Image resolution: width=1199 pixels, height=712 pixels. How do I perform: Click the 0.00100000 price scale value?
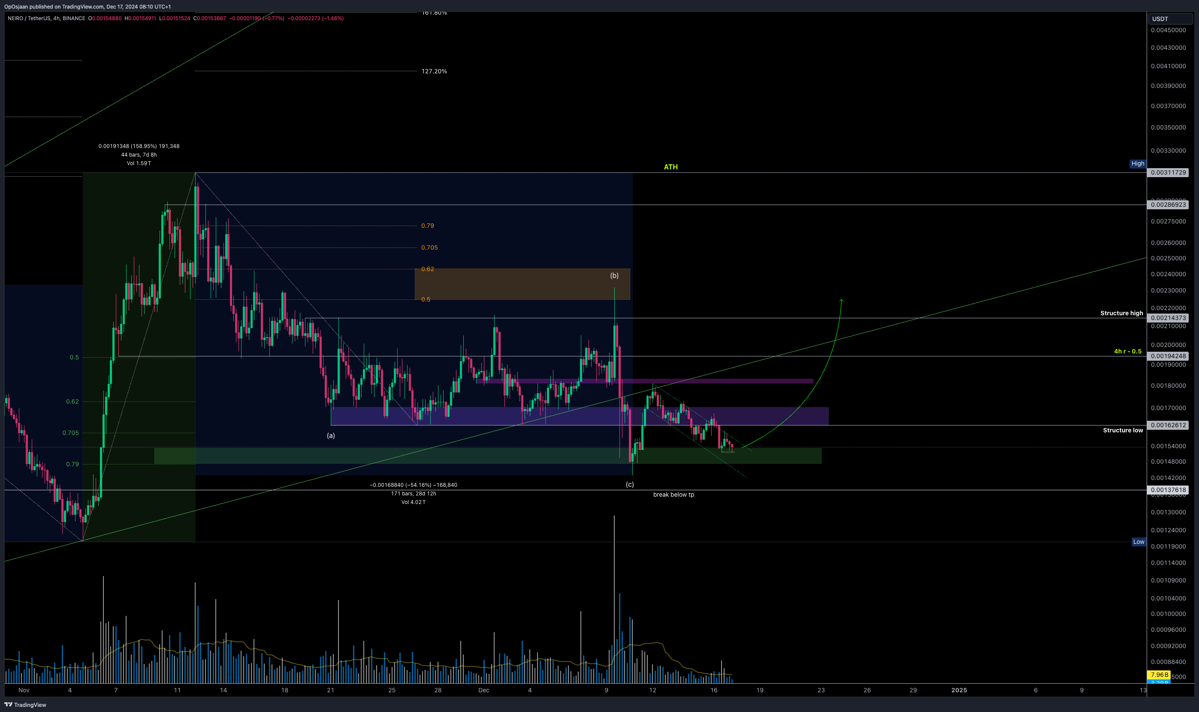coord(1168,614)
